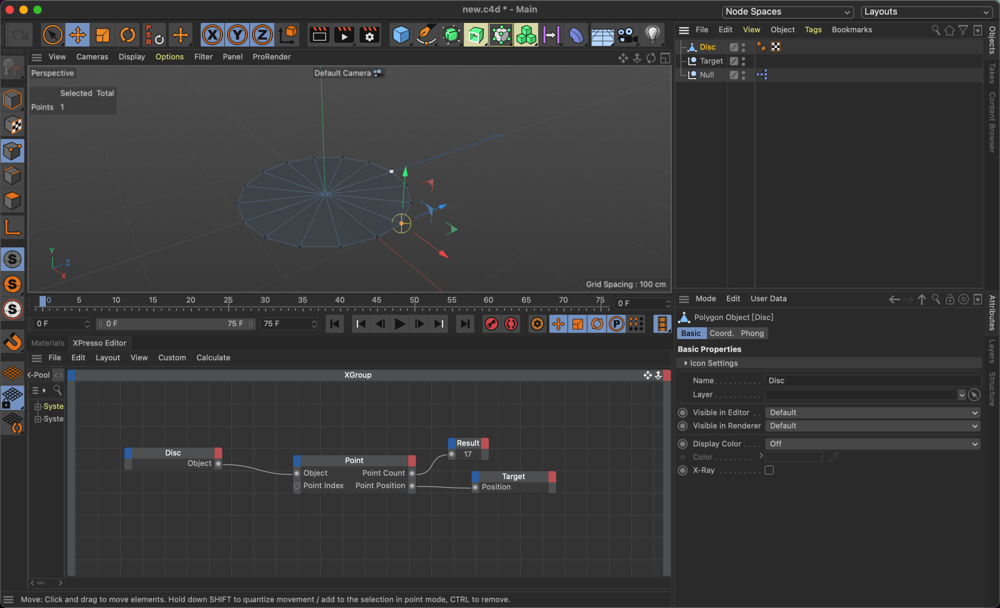The image size is (1000, 608).
Task: Open the XPresso Calculate menu
Action: coord(213,357)
